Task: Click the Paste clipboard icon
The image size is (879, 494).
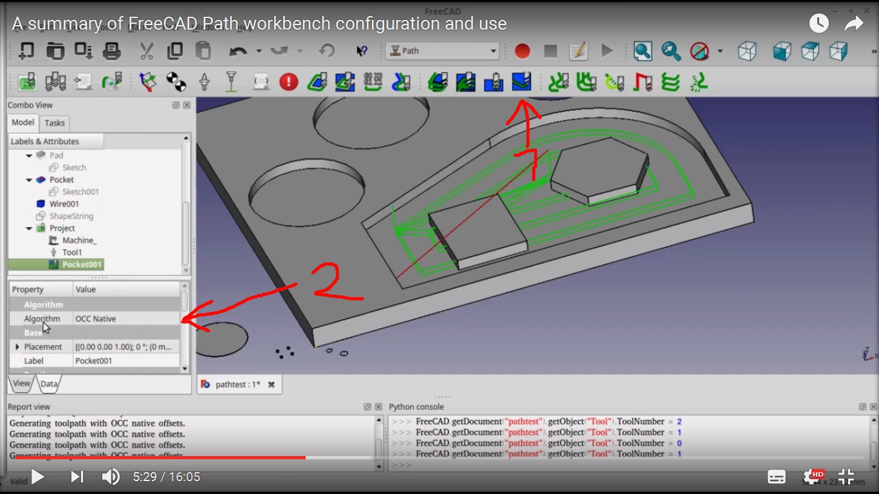Action: (203, 51)
